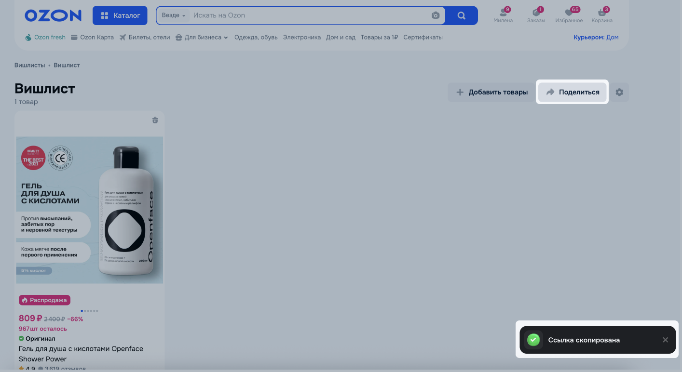682x372 pixels.
Task: Click the 1 товар count text
Action: coord(26,102)
